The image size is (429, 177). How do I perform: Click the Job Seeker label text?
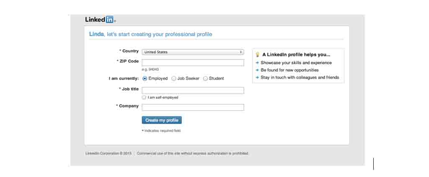(x=188, y=78)
